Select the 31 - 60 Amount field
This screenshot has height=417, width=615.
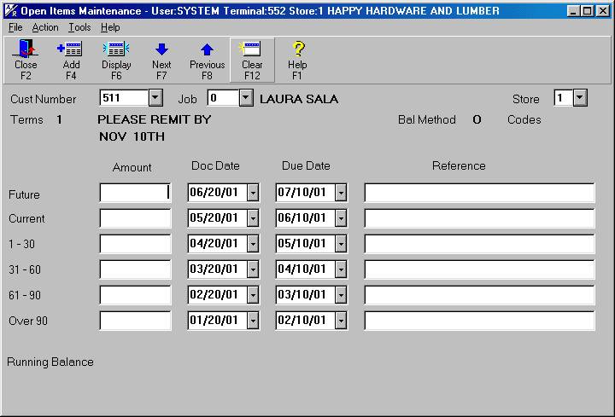tap(135, 270)
